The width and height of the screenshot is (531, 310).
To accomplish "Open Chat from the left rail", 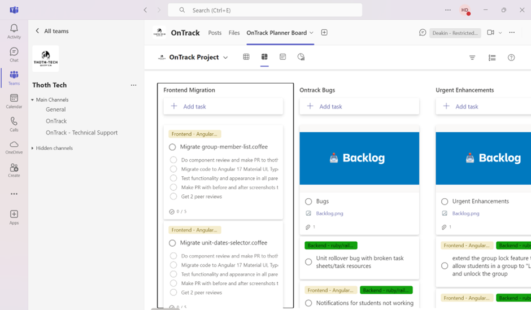I will (14, 54).
